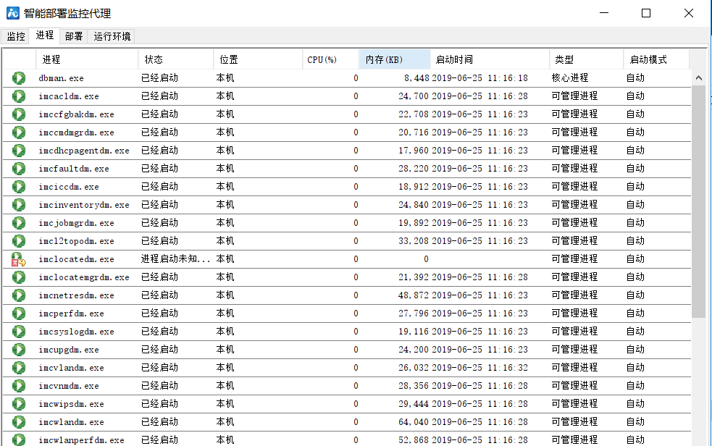Click the 自动 startup mode for imclocatedm.exe
This screenshot has height=446, width=712.
[x=635, y=259]
